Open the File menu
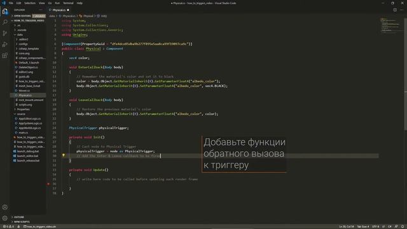The width and height of the screenshot is (407, 229). click(x=11, y=3)
